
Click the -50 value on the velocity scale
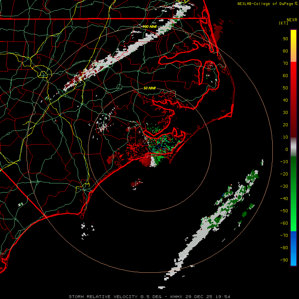tap(284, 211)
